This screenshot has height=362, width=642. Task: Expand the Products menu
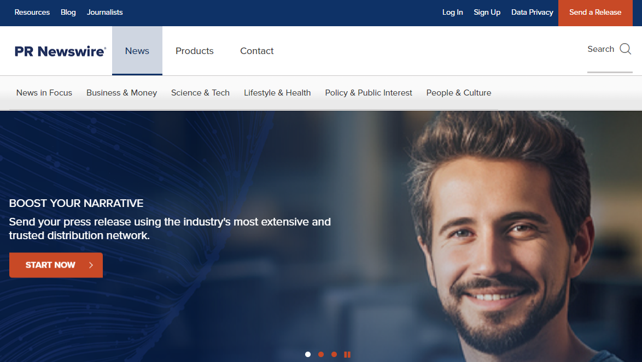[194, 51]
